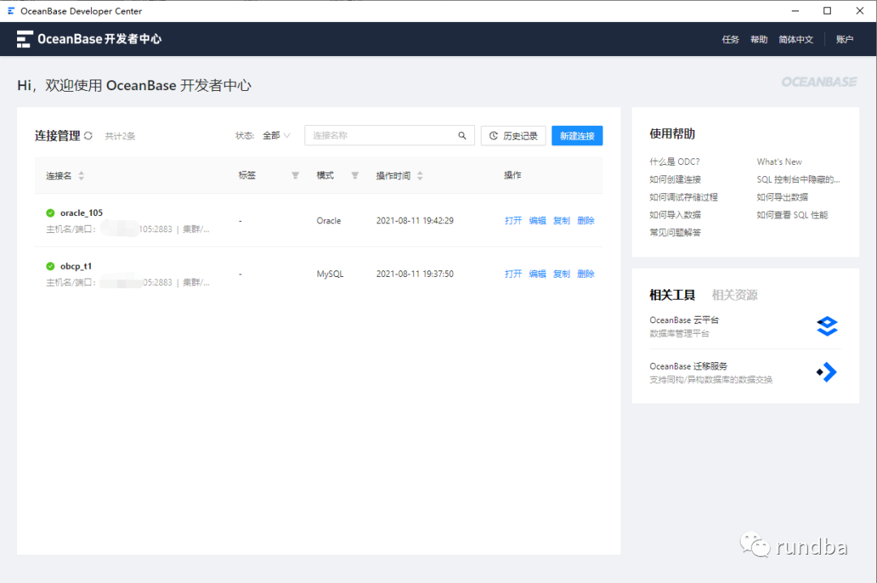Image resolution: width=877 pixels, height=583 pixels.
Task: Open the 状态 全部 dropdown
Action: point(276,136)
